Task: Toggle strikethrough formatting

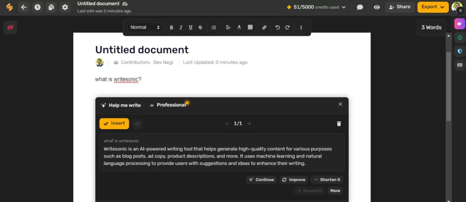Action: [200, 28]
